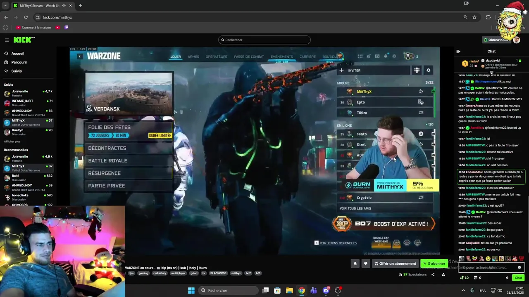Open the Twitch bookmark icon
529x297 pixels.
coord(67,28)
